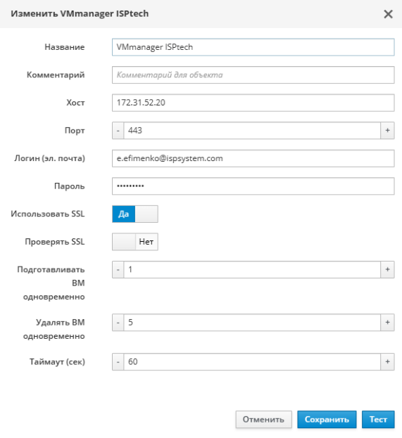Decrease the Порт value with minus
Image resolution: width=402 pixels, height=438 pixels.
coord(118,131)
